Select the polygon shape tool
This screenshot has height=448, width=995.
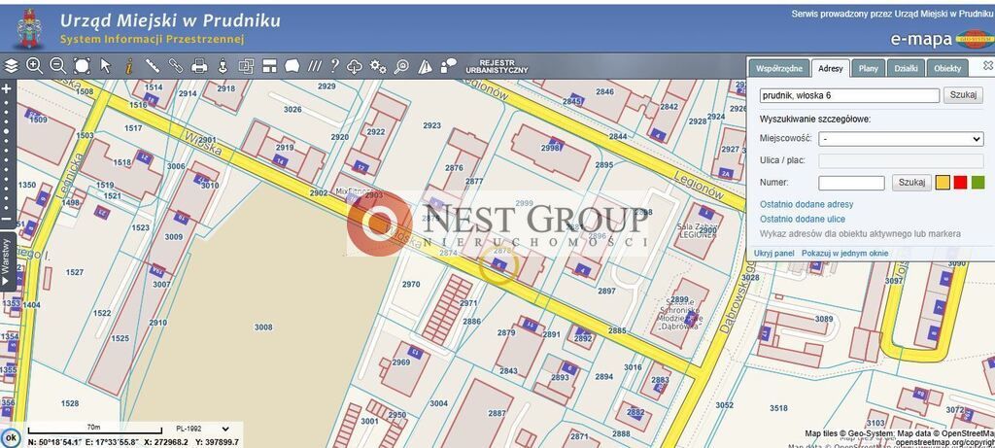pyautogui.click(x=292, y=66)
